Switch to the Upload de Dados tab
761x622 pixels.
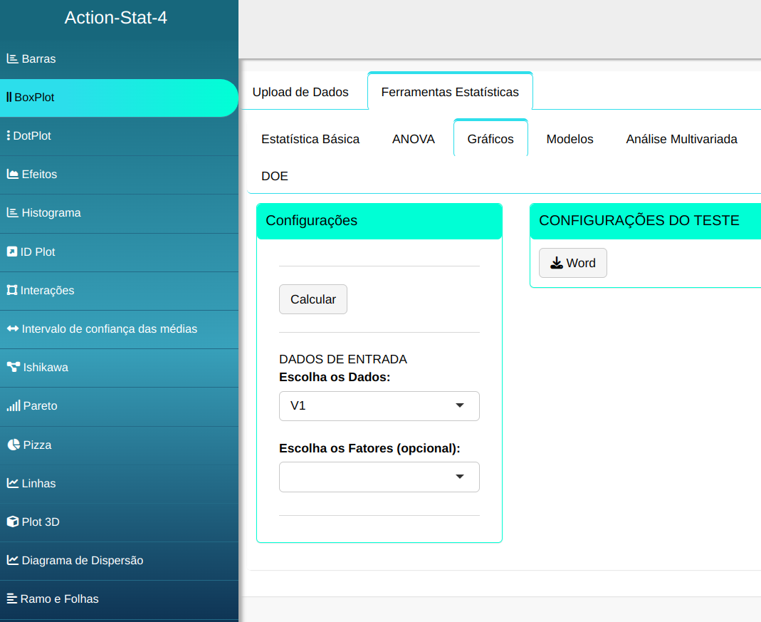tap(300, 92)
